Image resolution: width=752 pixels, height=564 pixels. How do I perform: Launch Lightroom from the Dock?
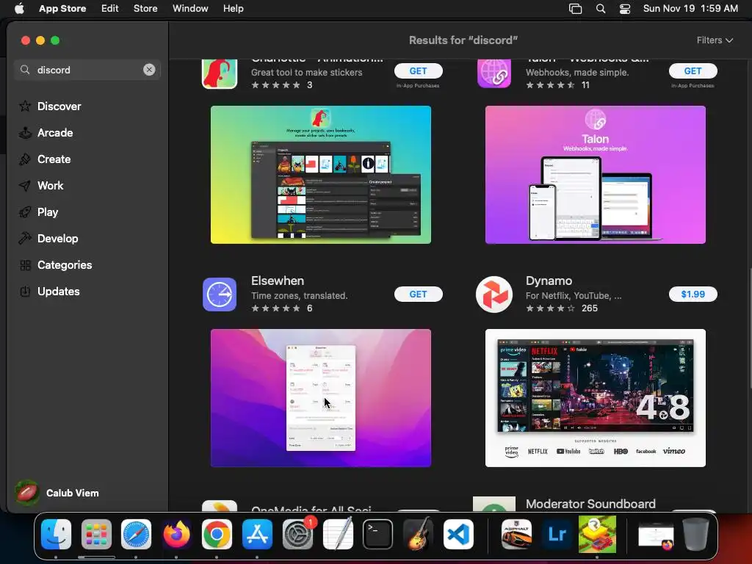coord(557,535)
